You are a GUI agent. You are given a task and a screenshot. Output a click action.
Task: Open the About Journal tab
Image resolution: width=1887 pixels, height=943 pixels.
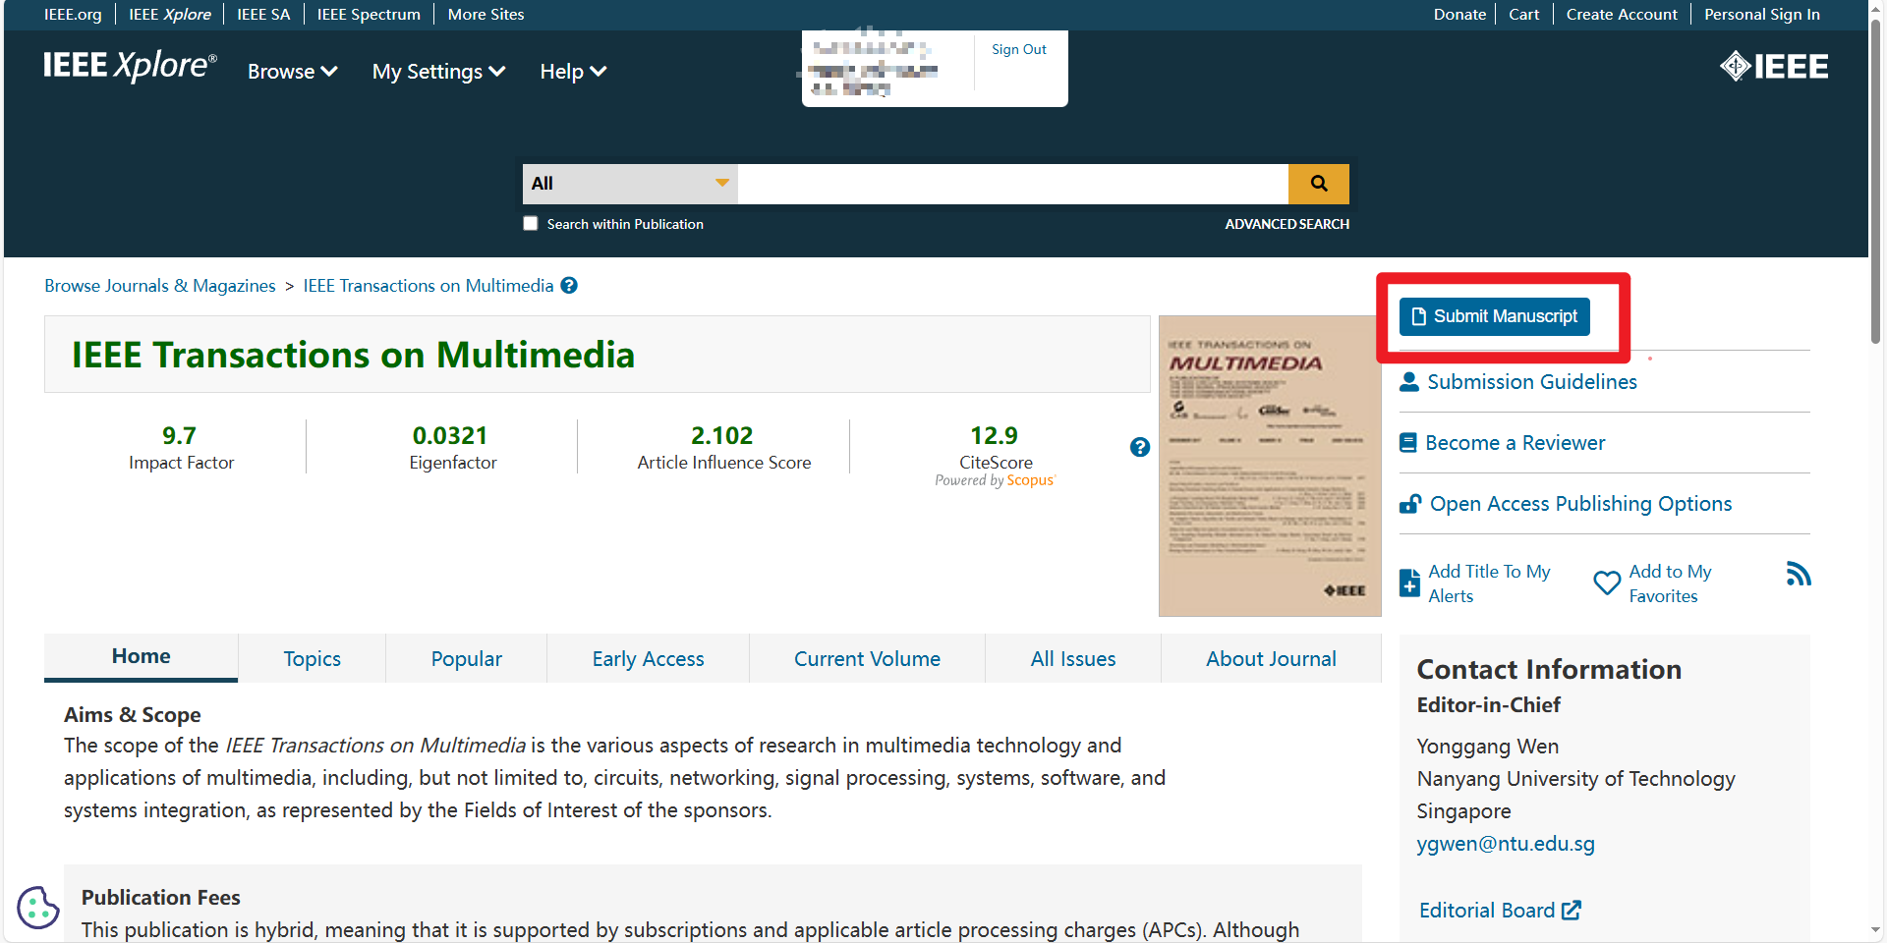pos(1271,658)
